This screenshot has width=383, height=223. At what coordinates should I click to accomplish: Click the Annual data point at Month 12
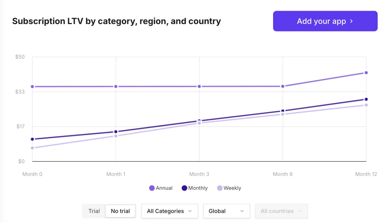366,73
